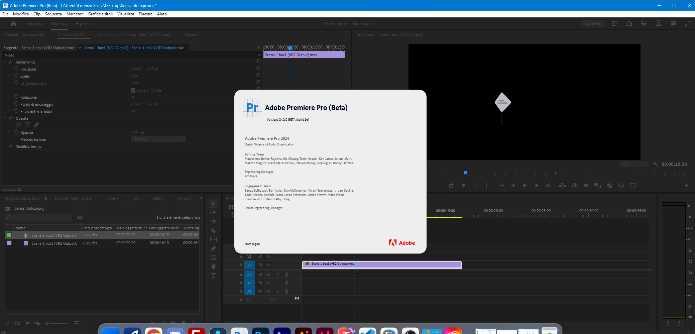Mute audio track A1
695x334 pixels.
tap(268, 274)
